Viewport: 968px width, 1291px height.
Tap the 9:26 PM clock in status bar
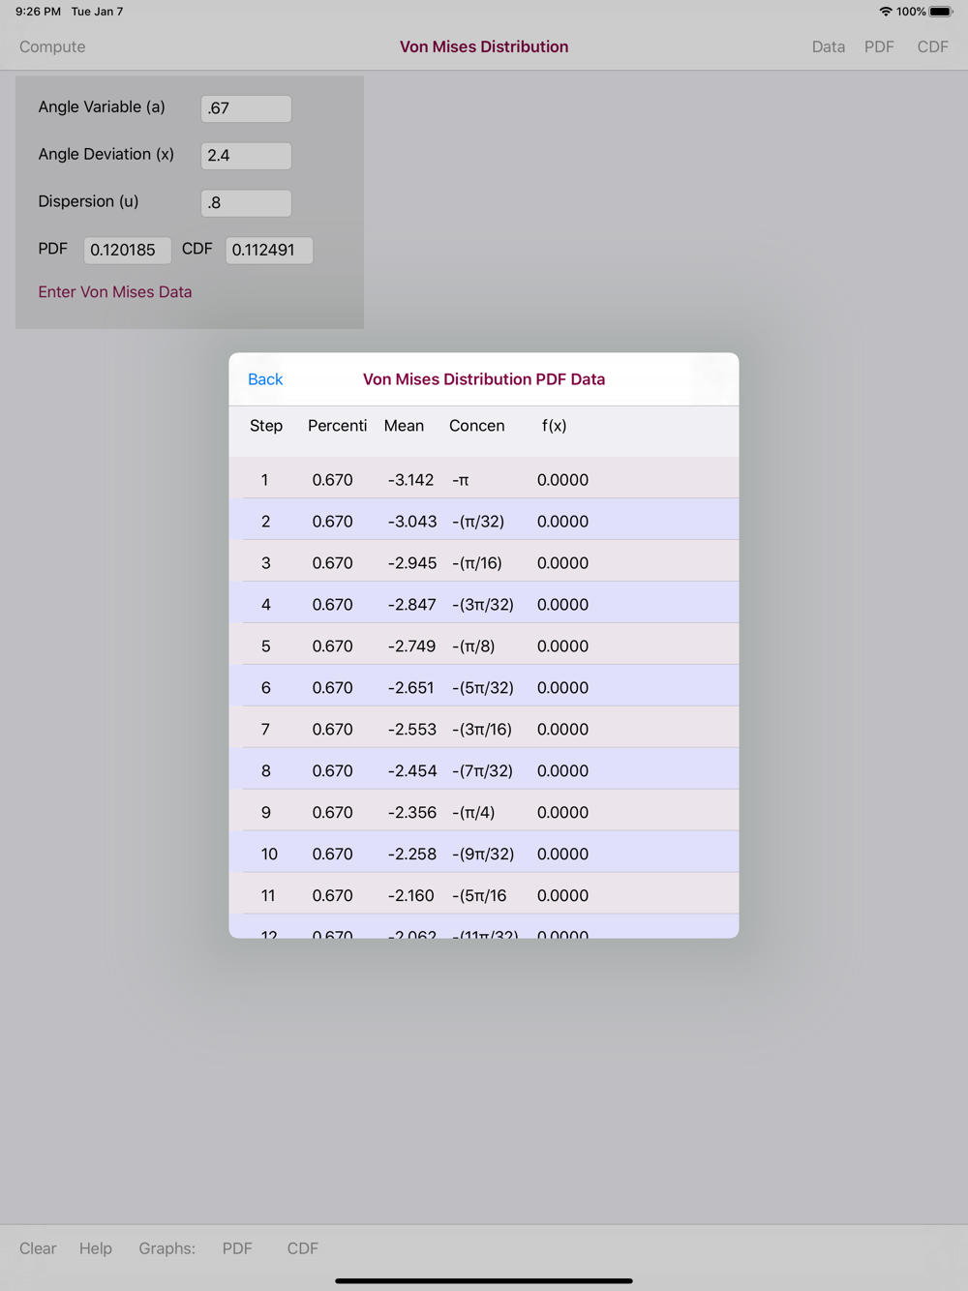[38, 12]
